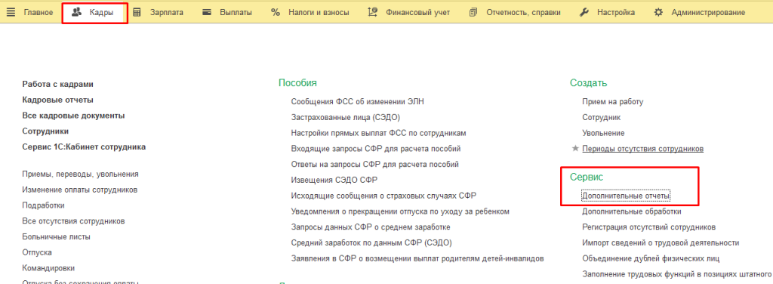Screen dimensions: 773x284
Task: Open the Настройка section
Action: click(x=616, y=12)
